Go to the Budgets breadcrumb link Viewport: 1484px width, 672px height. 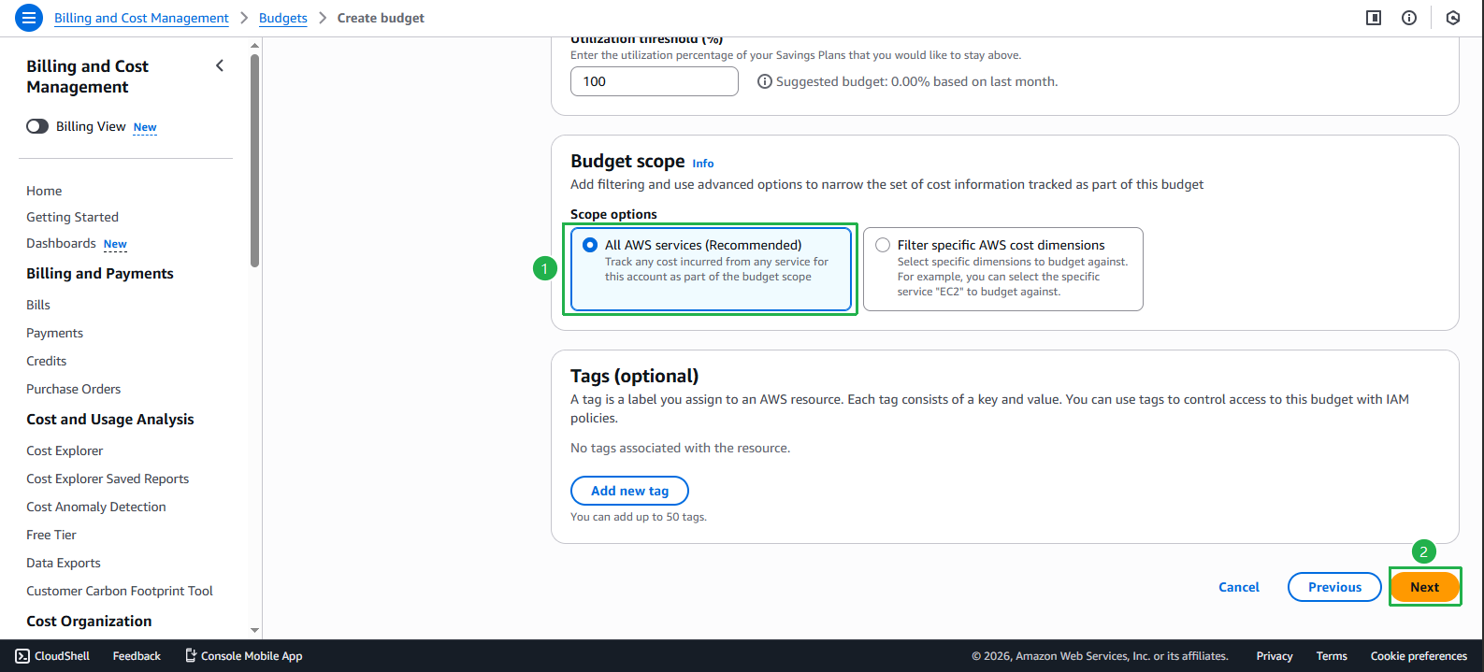[x=283, y=18]
